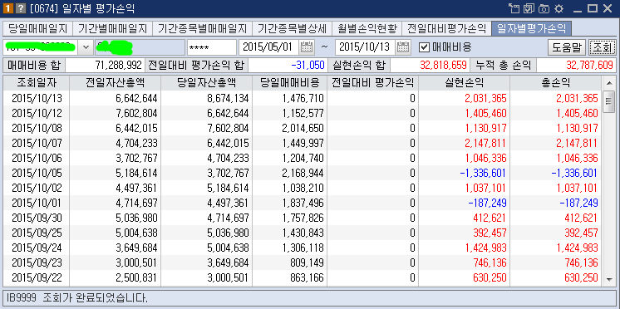Click the end date field 2015/10/13
Image resolution: width=620 pixels, height=309 pixels.
pos(366,47)
